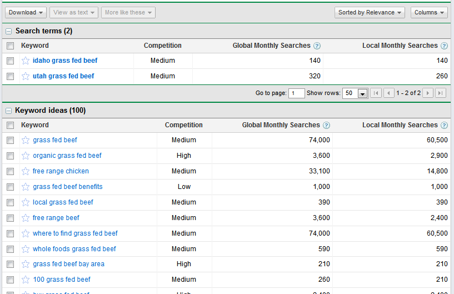Click the 'whole foods grass fed beef' keyword
Viewport: 454px width, 294px height.
point(74,249)
